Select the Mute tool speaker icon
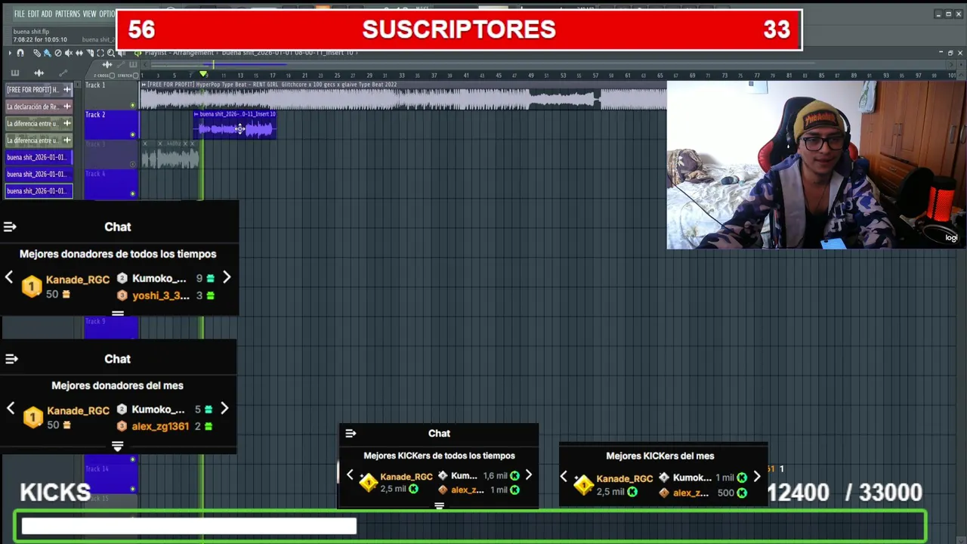 [69, 53]
